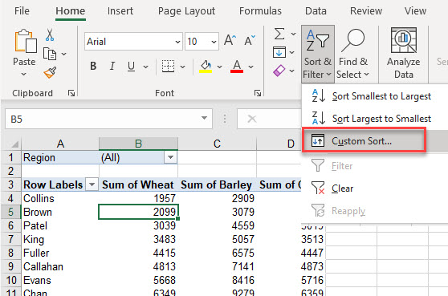Screen dimensions: 448x296
Task: Toggle italic formatting
Action: pos(112,67)
